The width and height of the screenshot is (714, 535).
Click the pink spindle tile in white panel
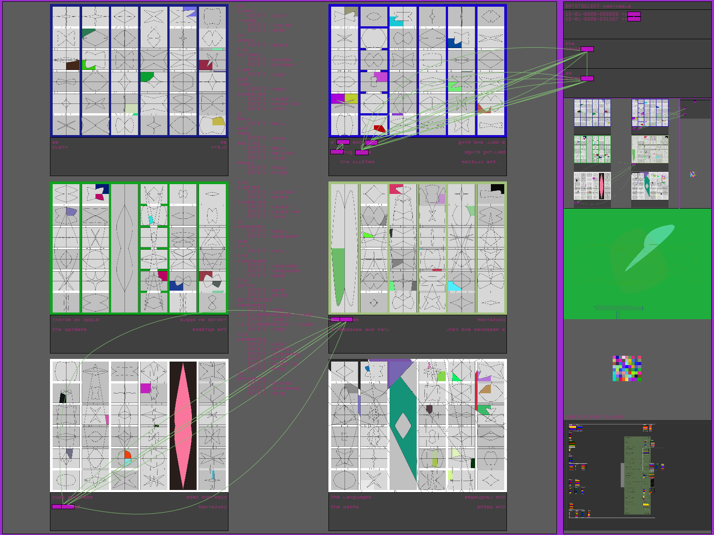tap(183, 426)
